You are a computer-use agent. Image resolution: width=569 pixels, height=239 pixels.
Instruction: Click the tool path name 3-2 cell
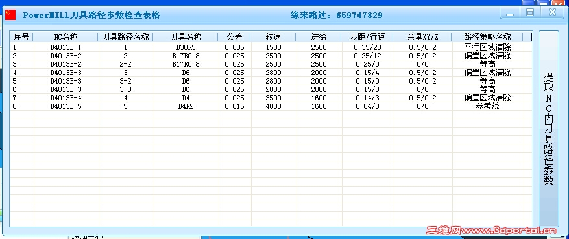pos(125,81)
